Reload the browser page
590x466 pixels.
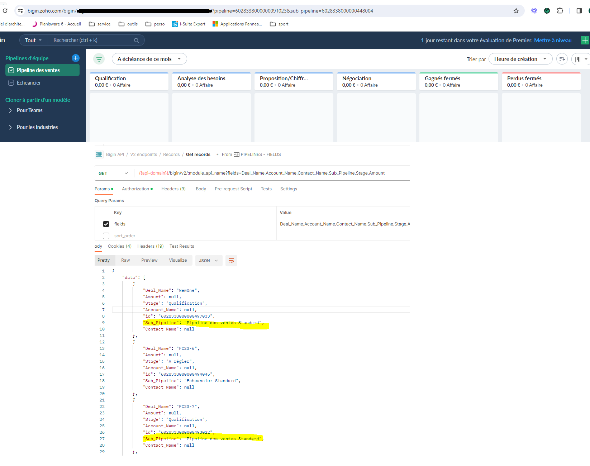[x=5, y=11]
